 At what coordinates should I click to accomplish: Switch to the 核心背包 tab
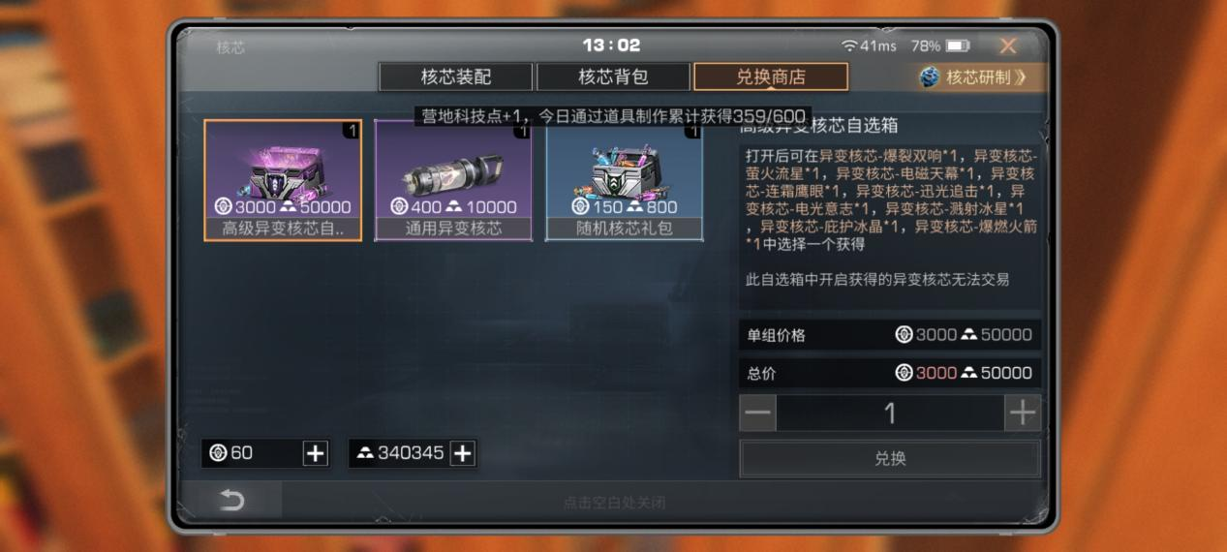(613, 77)
